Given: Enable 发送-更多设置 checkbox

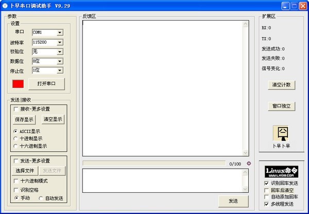Looking at the screenshot, I should [x=16, y=161].
